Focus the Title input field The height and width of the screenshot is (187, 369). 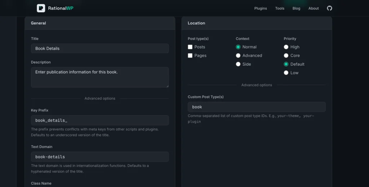tap(100, 49)
